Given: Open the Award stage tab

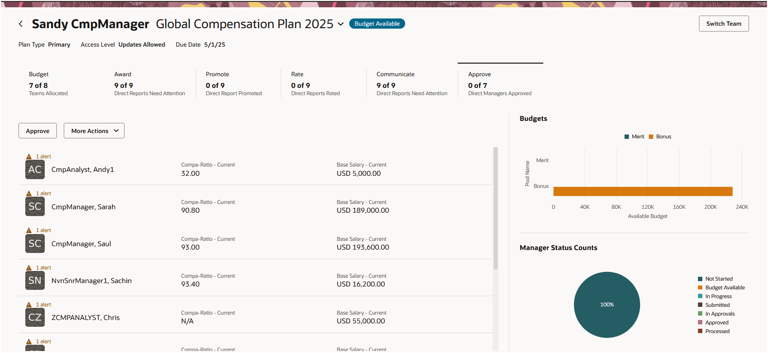Looking at the screenshot, I should click(149, 83).
